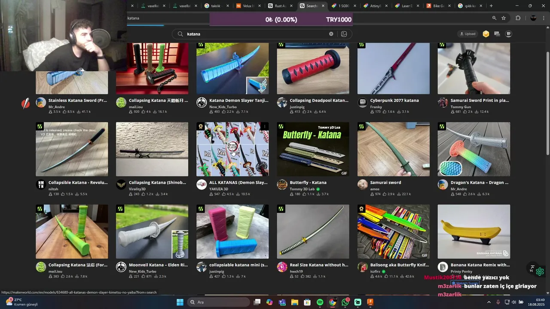The image size is (550, 309).
Task: Open the ALL KATANAS Demon Slayer thumbnail
Action: point(232,149)
